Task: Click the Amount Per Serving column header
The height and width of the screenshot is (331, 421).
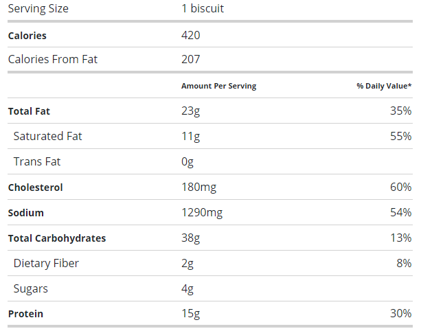Action: click(x=218, y=86)
